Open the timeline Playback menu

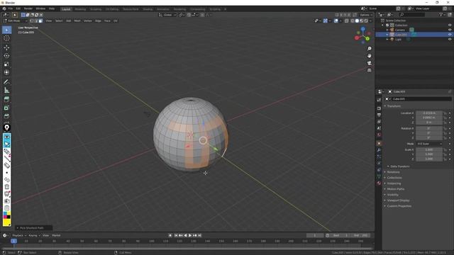[x=19, y=235]
